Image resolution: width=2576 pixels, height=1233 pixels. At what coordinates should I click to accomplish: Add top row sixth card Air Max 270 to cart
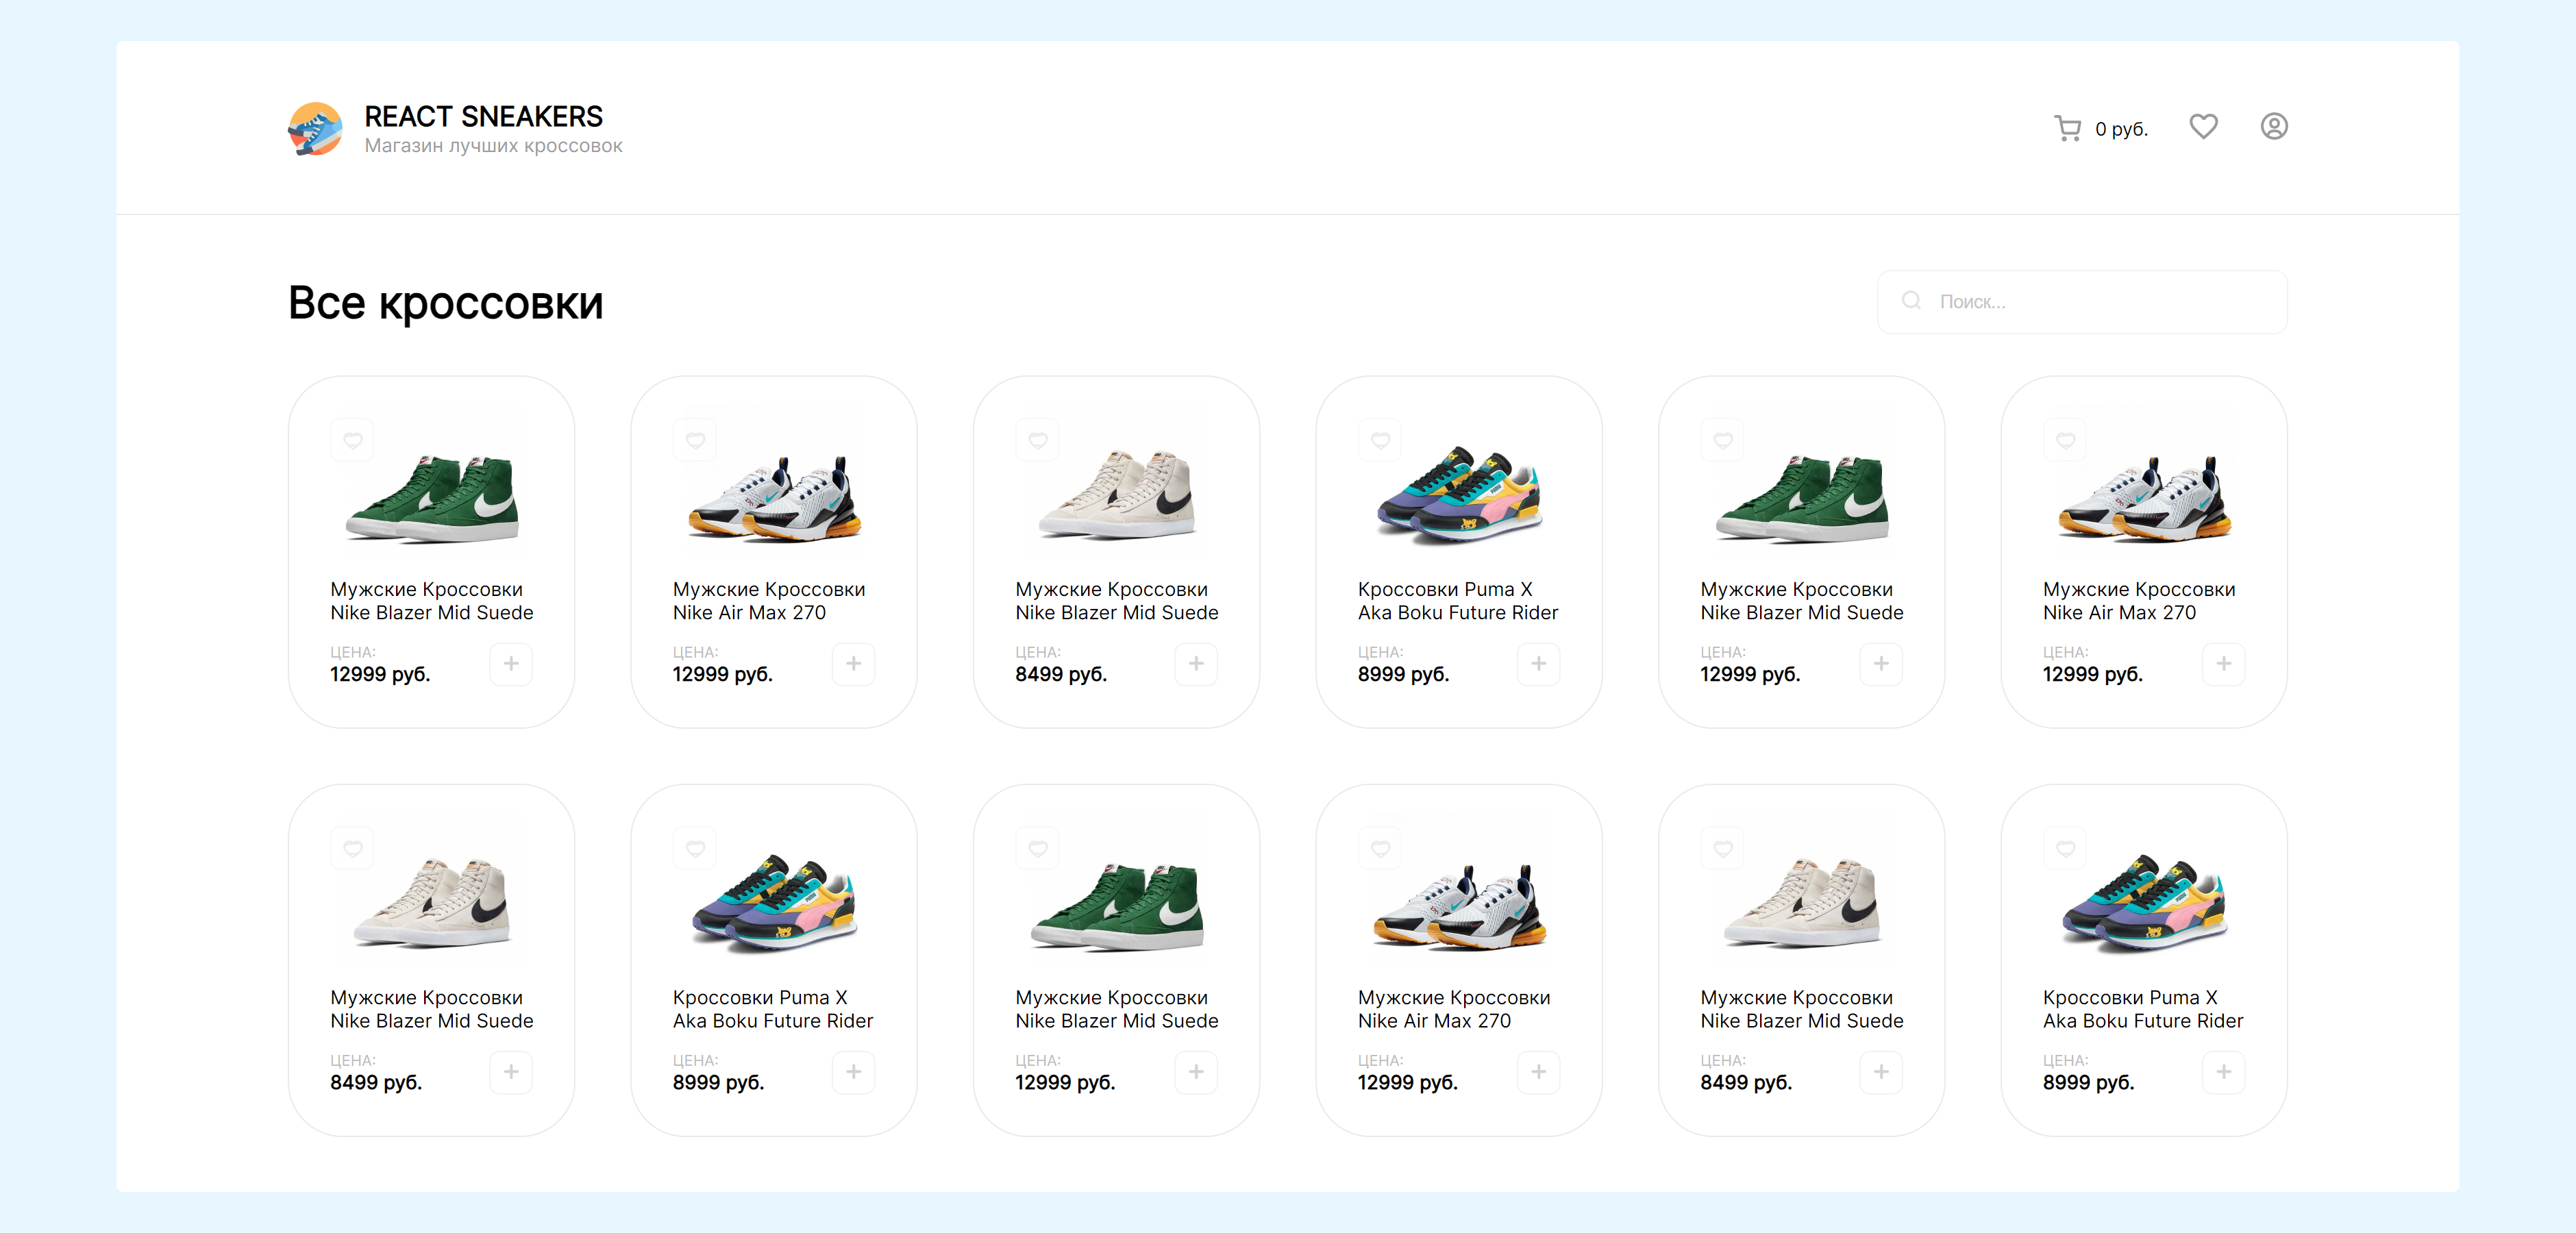click(x=2223, y=664)
